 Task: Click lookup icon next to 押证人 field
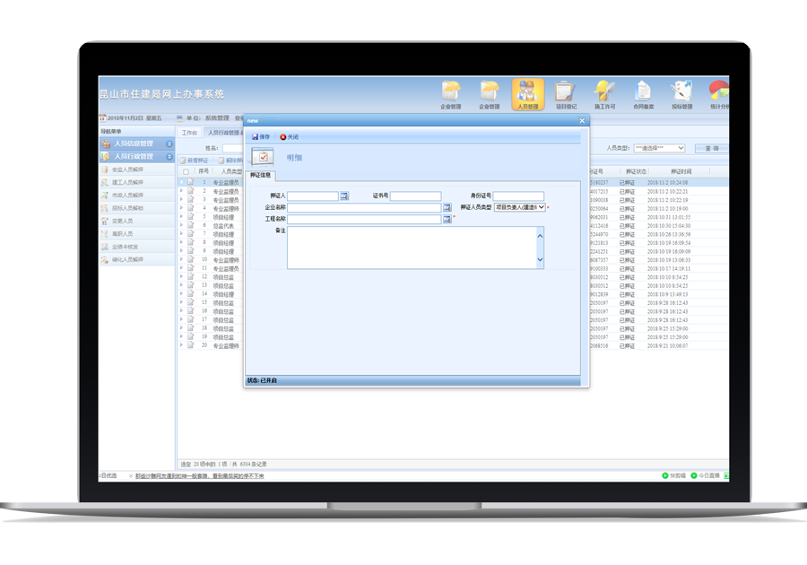click(344, 196)
